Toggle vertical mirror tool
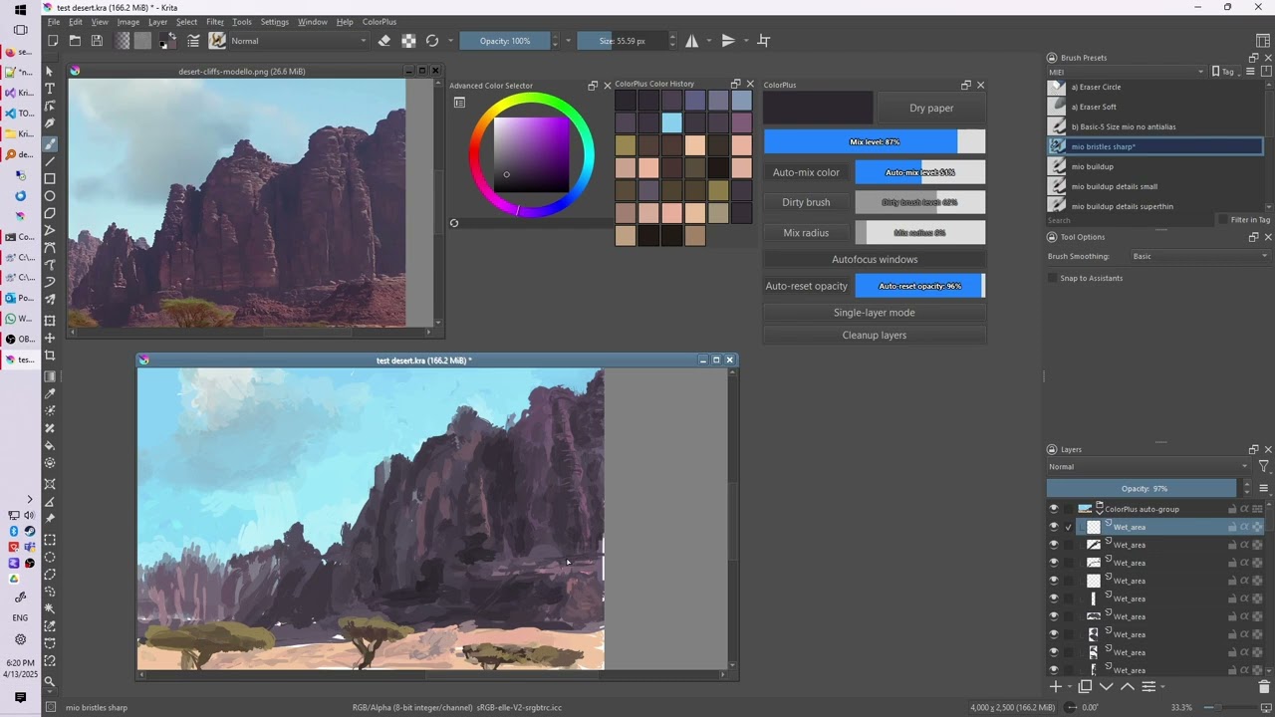The height and width of the screenshot is (717, 1275). click(x=728, y=41)
